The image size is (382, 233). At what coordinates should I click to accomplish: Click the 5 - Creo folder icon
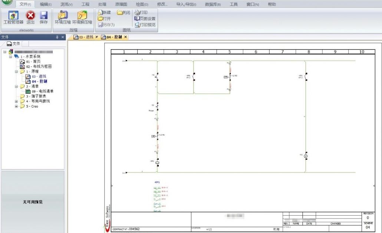22,107
